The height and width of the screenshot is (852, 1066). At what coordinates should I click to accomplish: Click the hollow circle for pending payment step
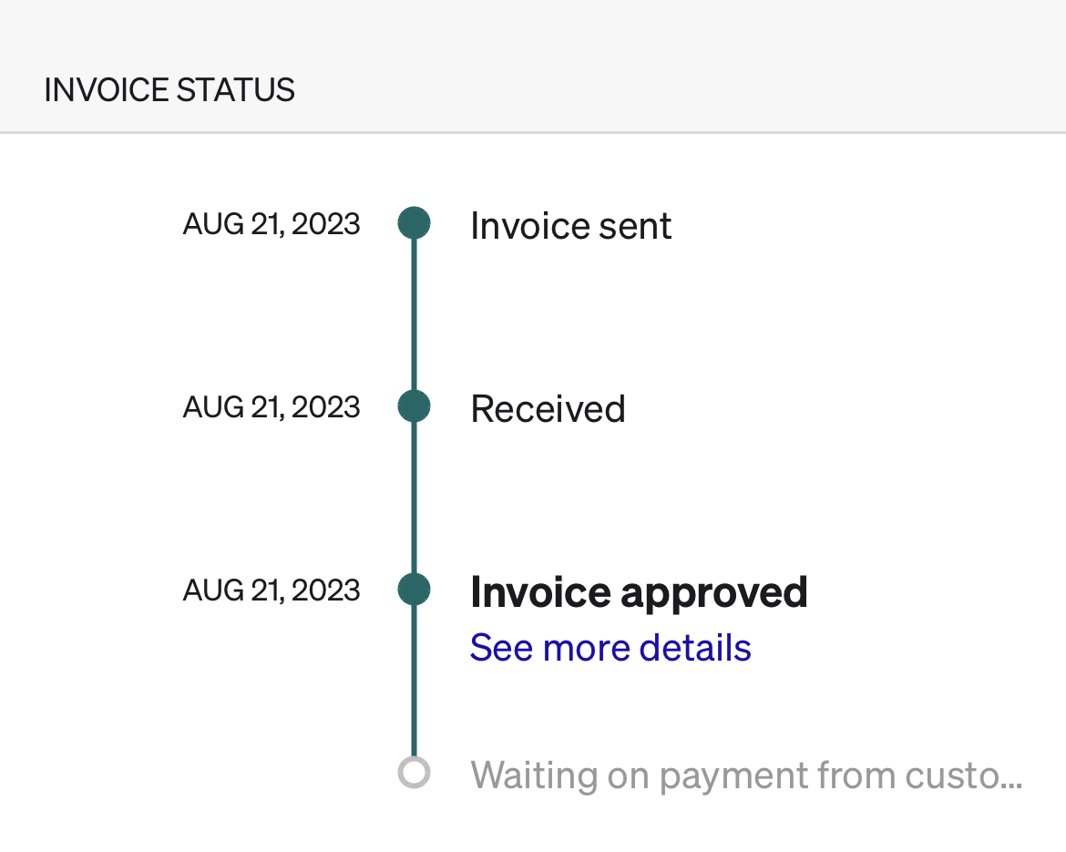click(415, 774)
